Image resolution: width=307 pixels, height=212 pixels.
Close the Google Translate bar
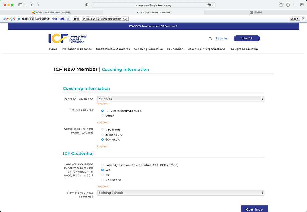pyautogui.click(x=304, y=19)
